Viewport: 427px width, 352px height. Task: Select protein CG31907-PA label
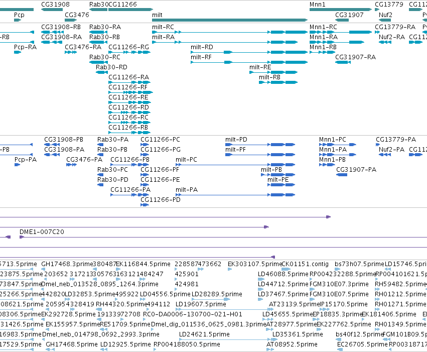pyautogui.click(x=356, y=170)
